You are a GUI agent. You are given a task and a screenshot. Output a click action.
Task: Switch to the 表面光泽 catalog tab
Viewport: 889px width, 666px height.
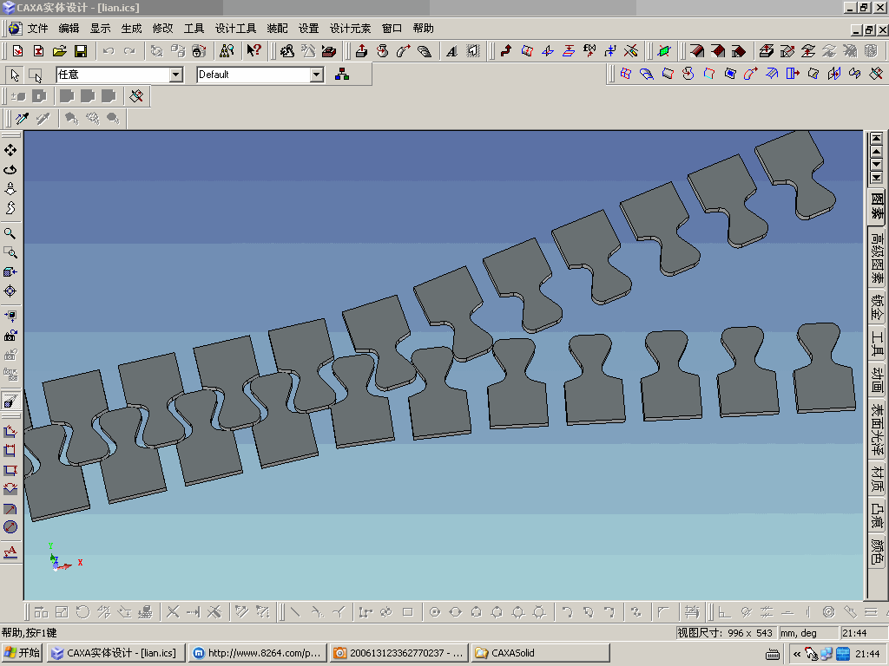pos(877,429)
